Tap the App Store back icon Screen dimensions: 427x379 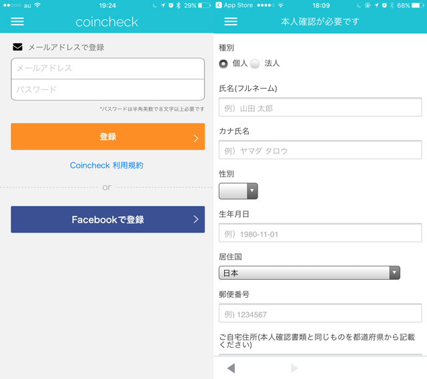(x=218, y=5)
